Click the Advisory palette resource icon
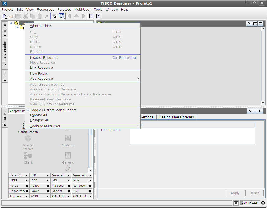 68,139
